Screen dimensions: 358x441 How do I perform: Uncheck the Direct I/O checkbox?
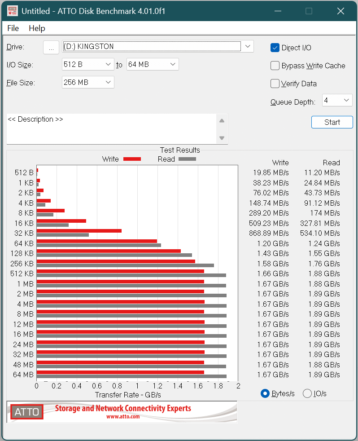coord(275,48)
